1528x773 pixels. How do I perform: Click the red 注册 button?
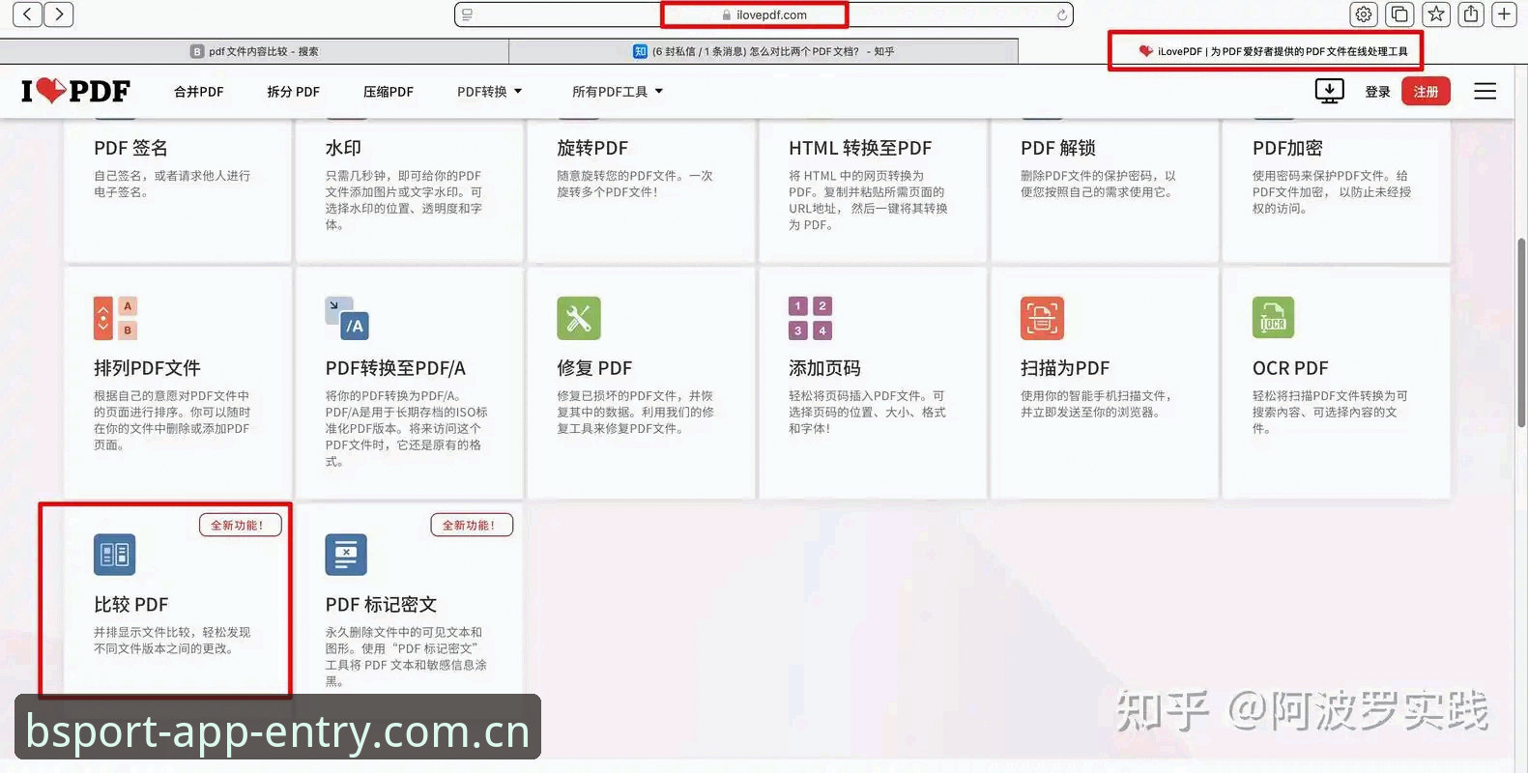[1426, 91]
